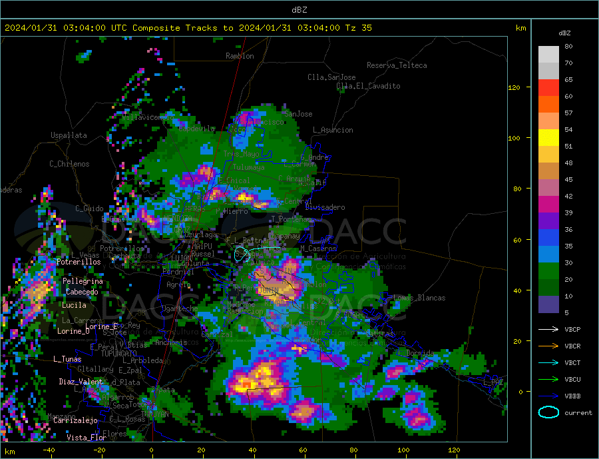Click the white VBCP arrow legend icon
Image resolution: width=599 pixels, height=459 pixels.
click(x=548, y=329)
